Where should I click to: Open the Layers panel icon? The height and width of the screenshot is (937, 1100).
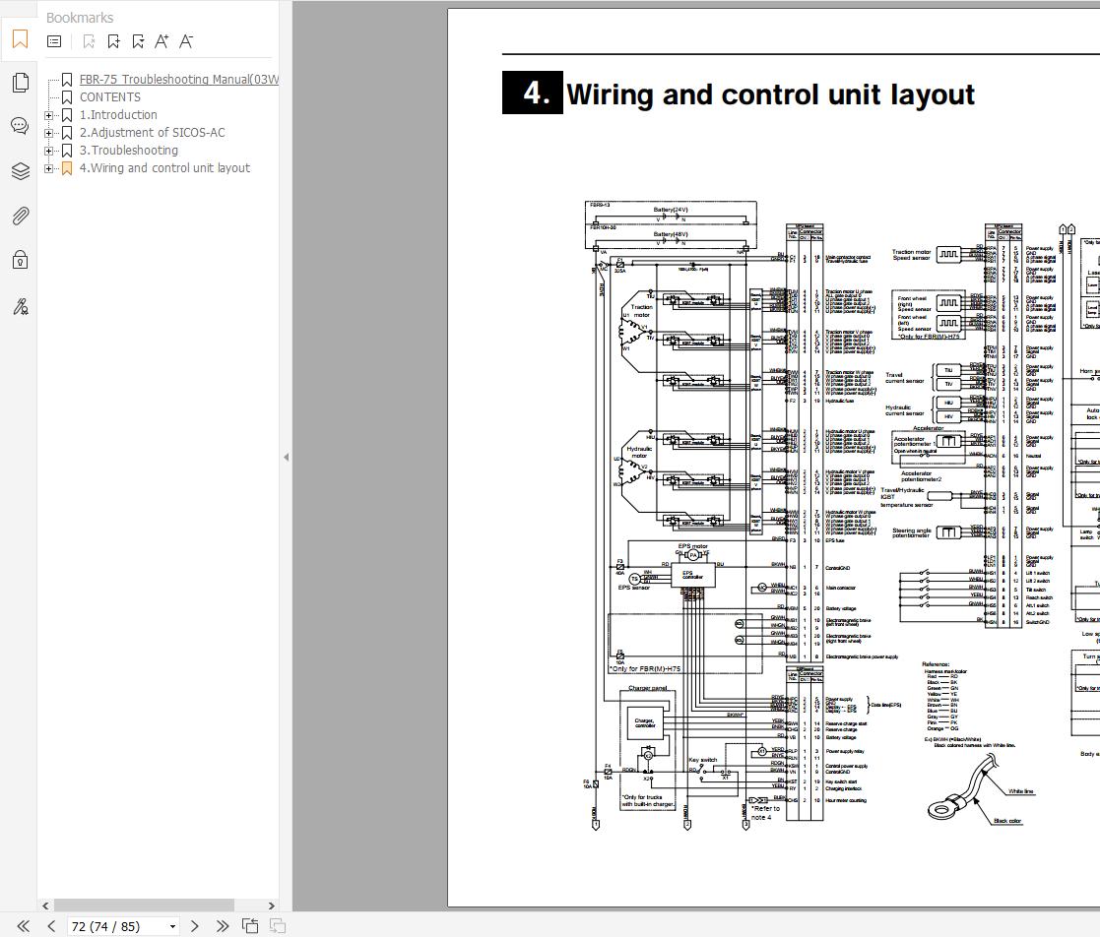pos(21,171)
